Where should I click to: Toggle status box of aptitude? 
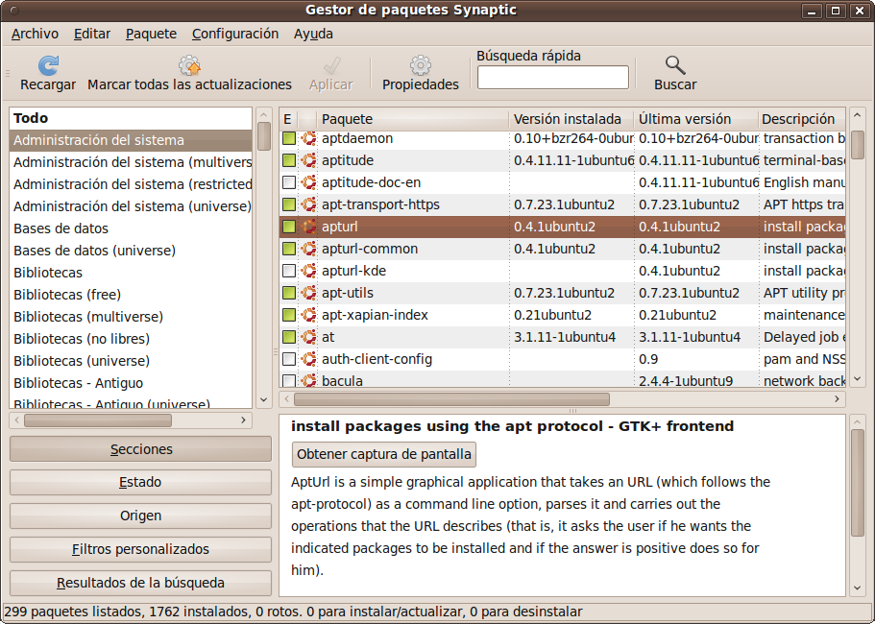pos(288,160)
